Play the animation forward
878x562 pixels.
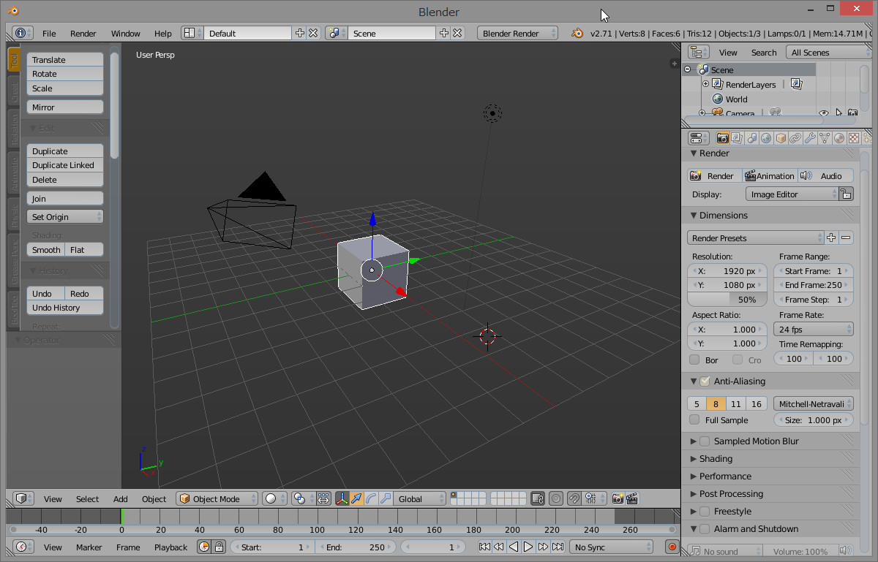click(x=528, y=547)
